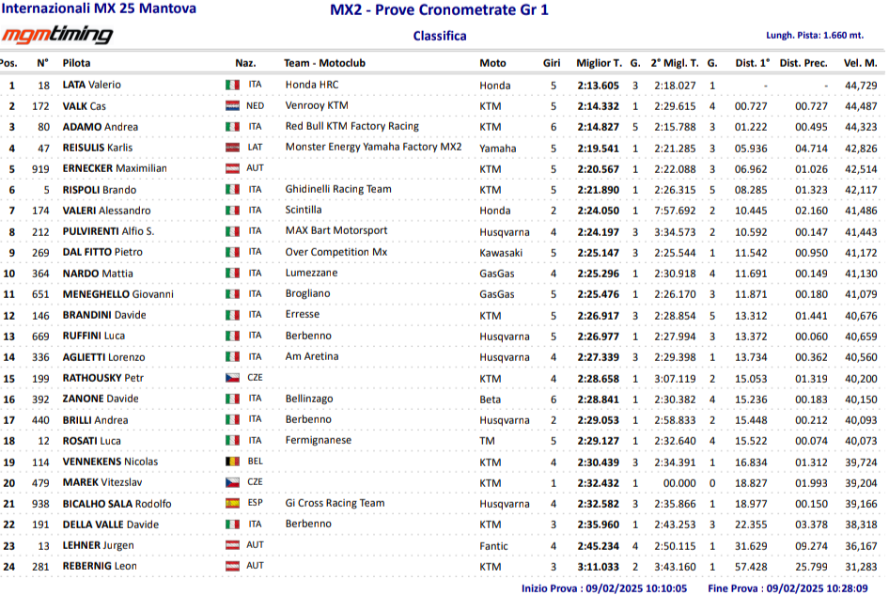This screenshot has height=611, width=889.
Task: Click the Belgian flag for Vennekens Nicolas
Action: [x=232, y=462]
